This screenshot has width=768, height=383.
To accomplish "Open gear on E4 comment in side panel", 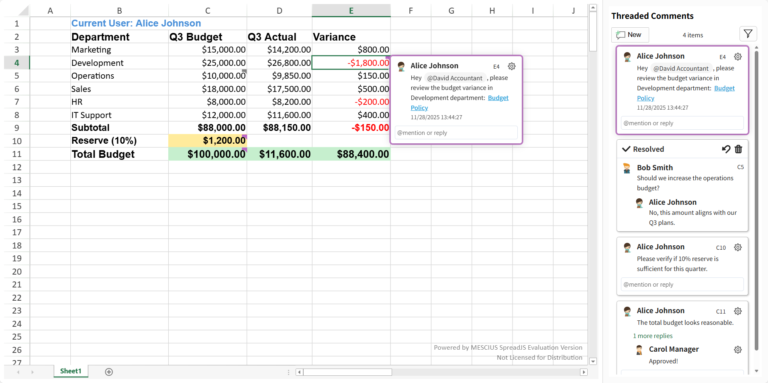I will pos(737,57).
